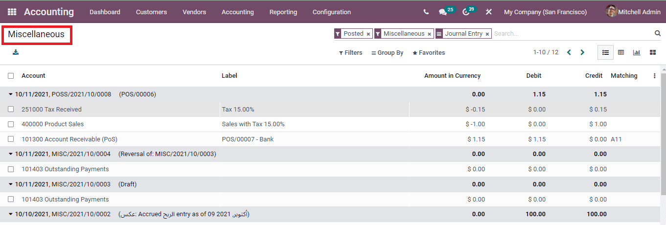Check Outstanding Payments row under MISC/2021/10/0003
The height and width of the screenshot is (225, 666).
pyautogui.click(x=11, y=200)
